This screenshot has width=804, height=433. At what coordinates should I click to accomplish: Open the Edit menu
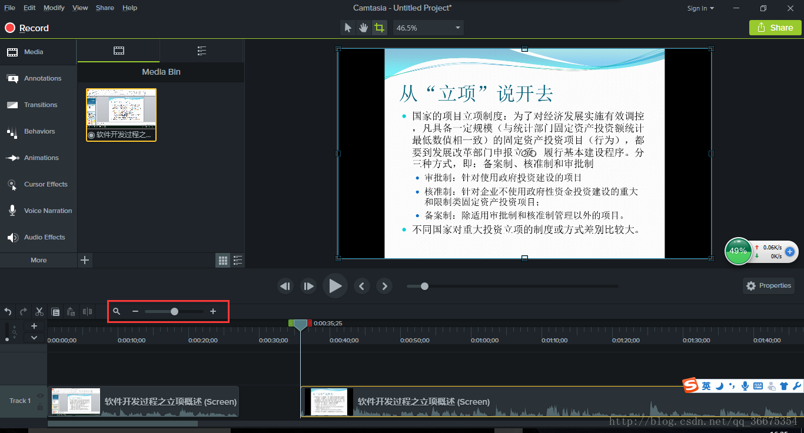click(x=29, y=8)
